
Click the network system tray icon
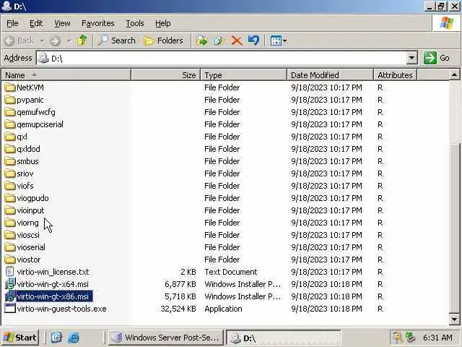pos(410,338)
